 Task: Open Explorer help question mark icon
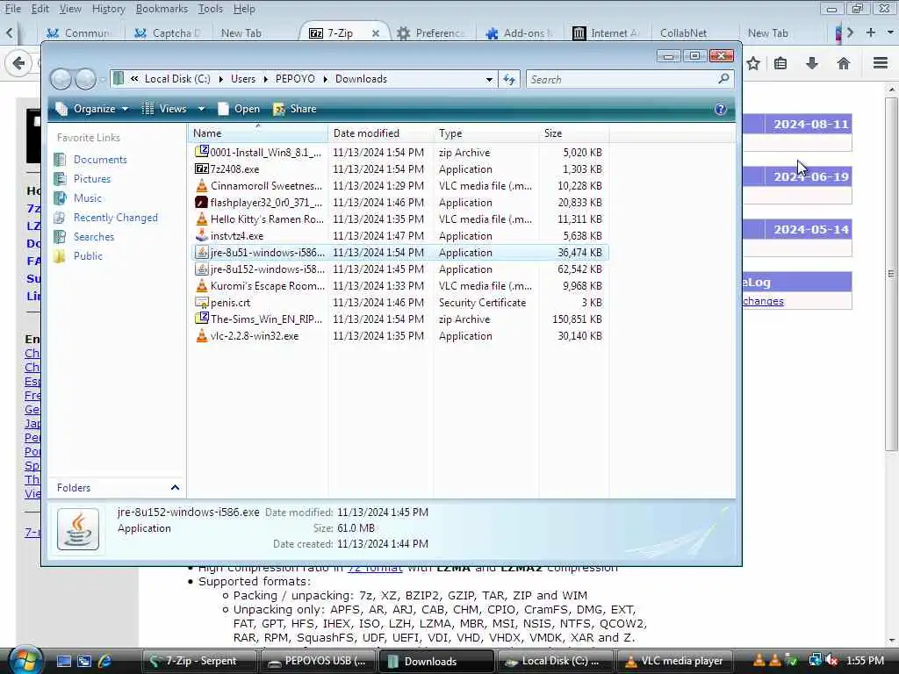click(x=721, y=109)
